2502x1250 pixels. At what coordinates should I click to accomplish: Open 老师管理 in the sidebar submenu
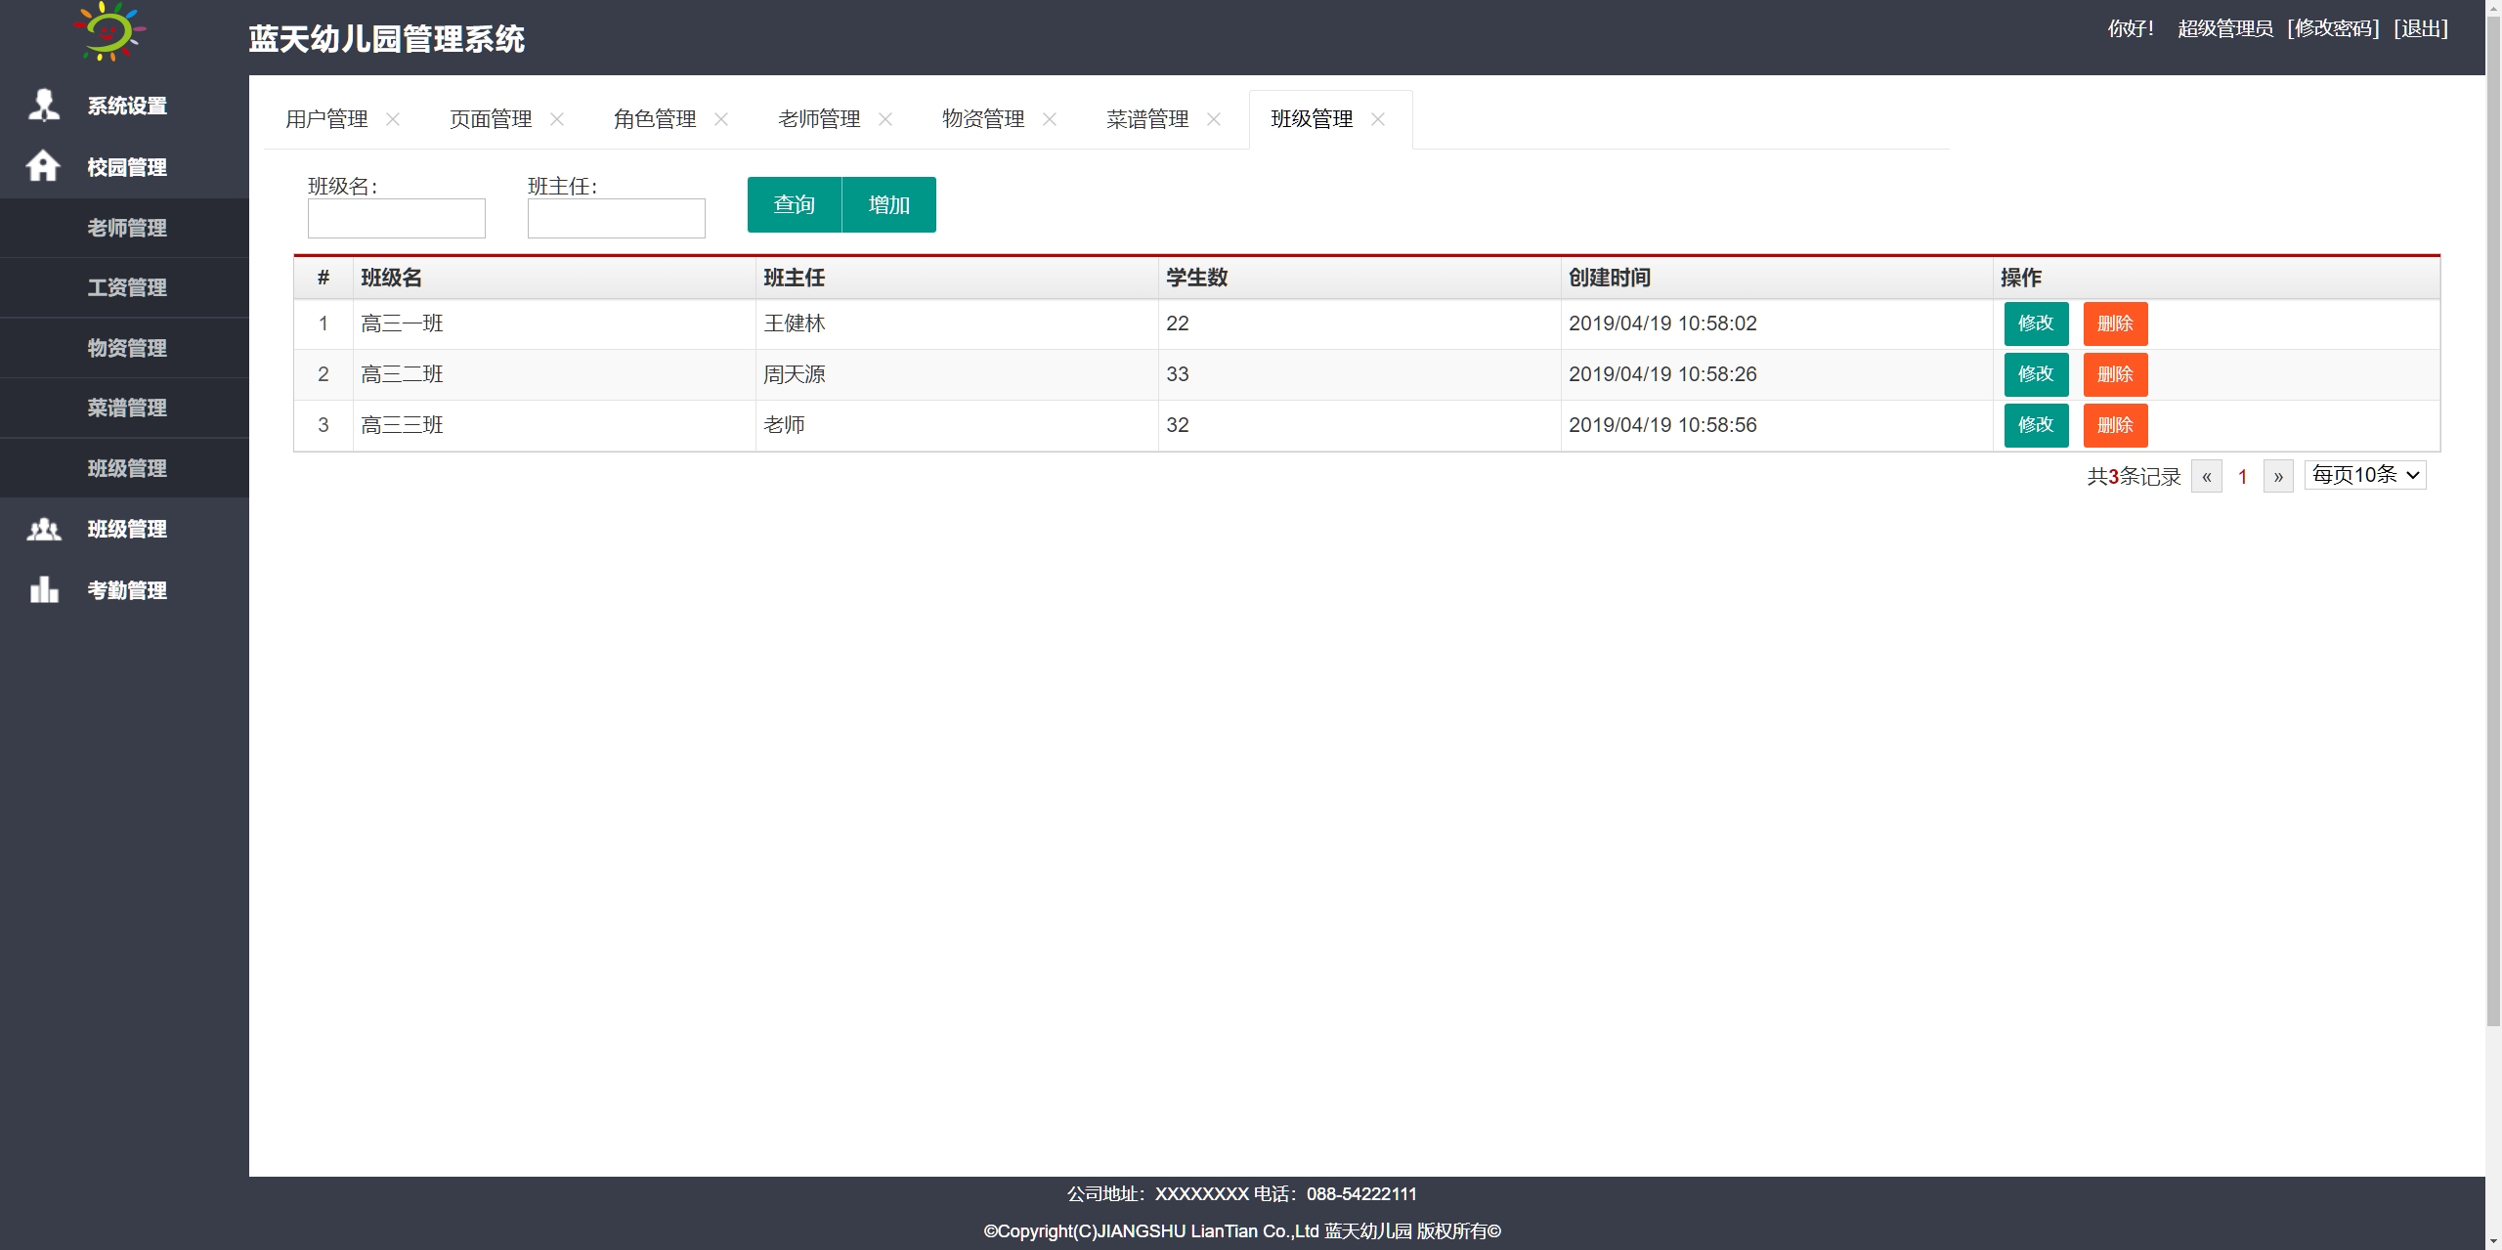click(124, 228)
